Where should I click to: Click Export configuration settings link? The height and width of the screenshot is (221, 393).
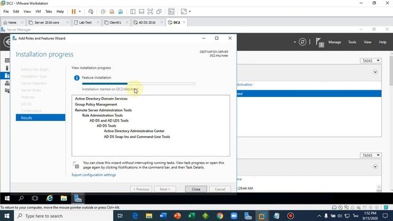click(94, 175)
